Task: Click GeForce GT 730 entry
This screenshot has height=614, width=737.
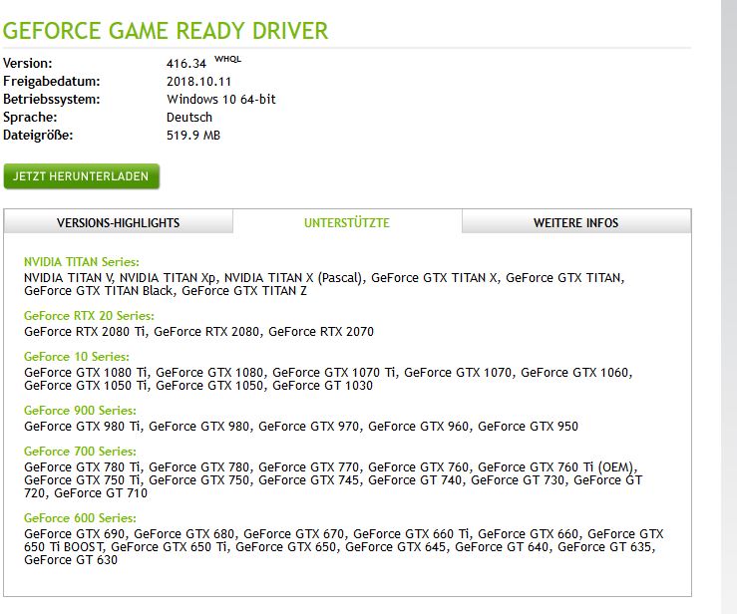Action: (x=518, y=480)
